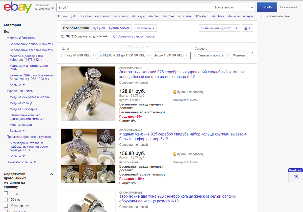Image resolution: width=303 pixels, height=212 pixels.
Task: Click related search 'gold'
Action: tap(73, 16)
